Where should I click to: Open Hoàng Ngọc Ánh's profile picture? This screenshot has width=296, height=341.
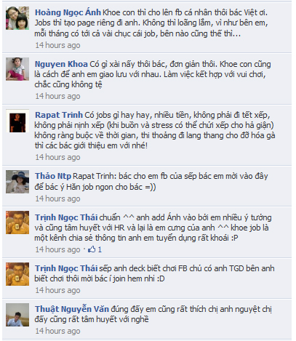(17, 18)
